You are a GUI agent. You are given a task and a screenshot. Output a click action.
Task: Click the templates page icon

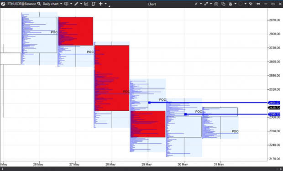point(93,4)
